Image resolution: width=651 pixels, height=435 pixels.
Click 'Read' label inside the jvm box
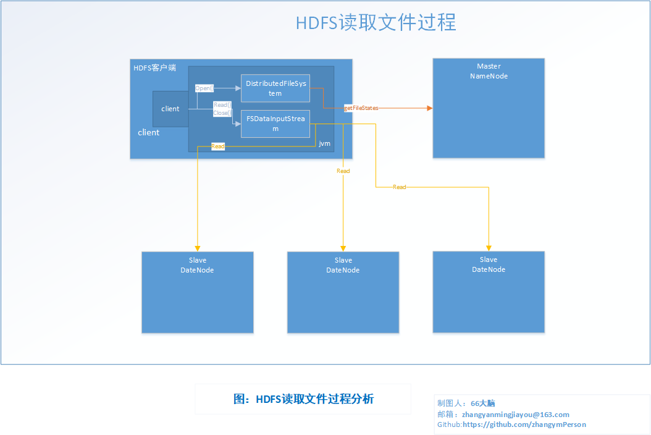[x=218, y=146]
